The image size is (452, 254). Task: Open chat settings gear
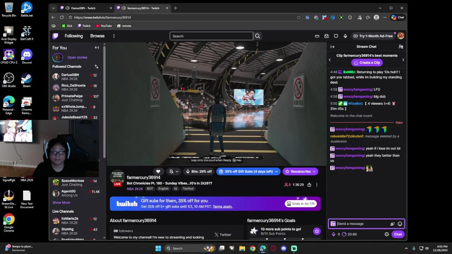click(387, 234)
